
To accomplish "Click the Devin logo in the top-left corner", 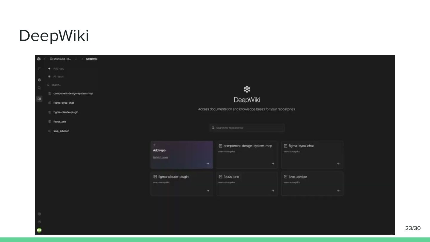I will pos(39,59).
